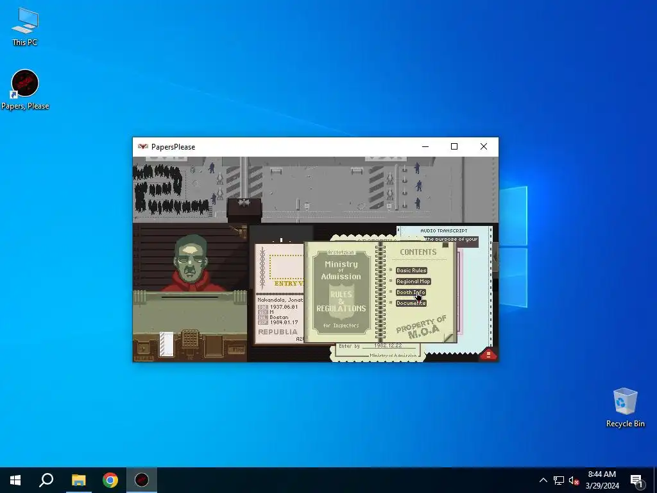Open the muted volume tray icon
The image size is (657, 493).
point(574,480)
